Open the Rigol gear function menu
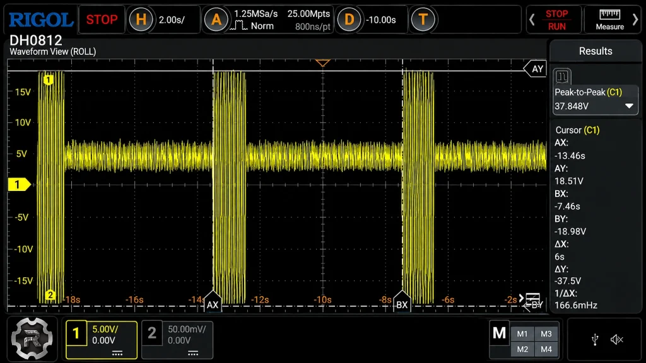This screenshot has width=646, height=363. [x=32, y=338]
